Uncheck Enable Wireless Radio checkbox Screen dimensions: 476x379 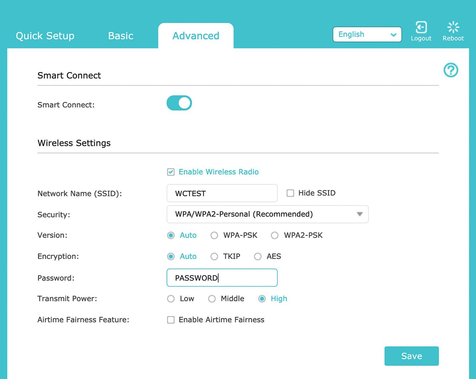(x=171, y=172)
